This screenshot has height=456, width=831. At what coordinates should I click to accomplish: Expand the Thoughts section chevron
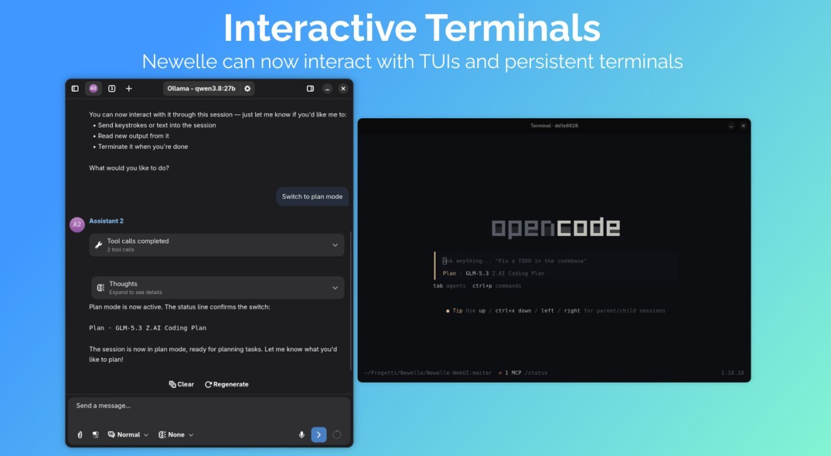click(x=335, y=288)
